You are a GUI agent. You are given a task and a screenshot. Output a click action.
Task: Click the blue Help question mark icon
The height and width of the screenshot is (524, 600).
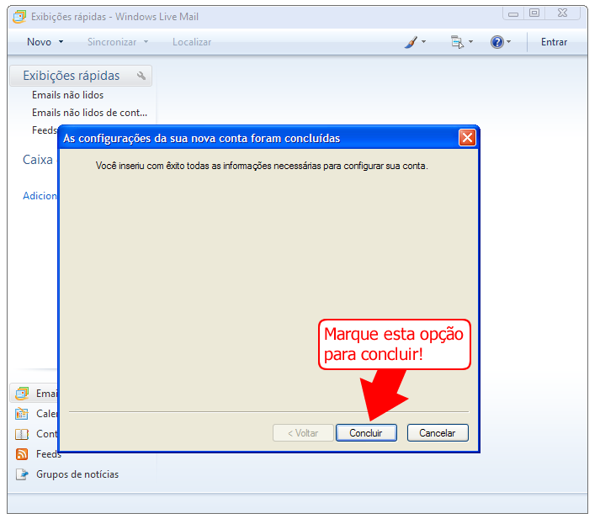click(x=497, y=42)
